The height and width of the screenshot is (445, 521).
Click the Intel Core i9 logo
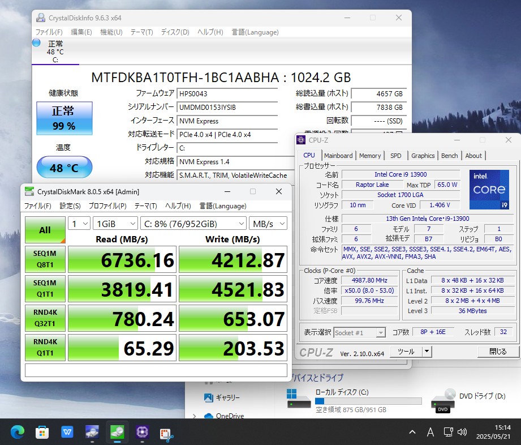point(489,190)
